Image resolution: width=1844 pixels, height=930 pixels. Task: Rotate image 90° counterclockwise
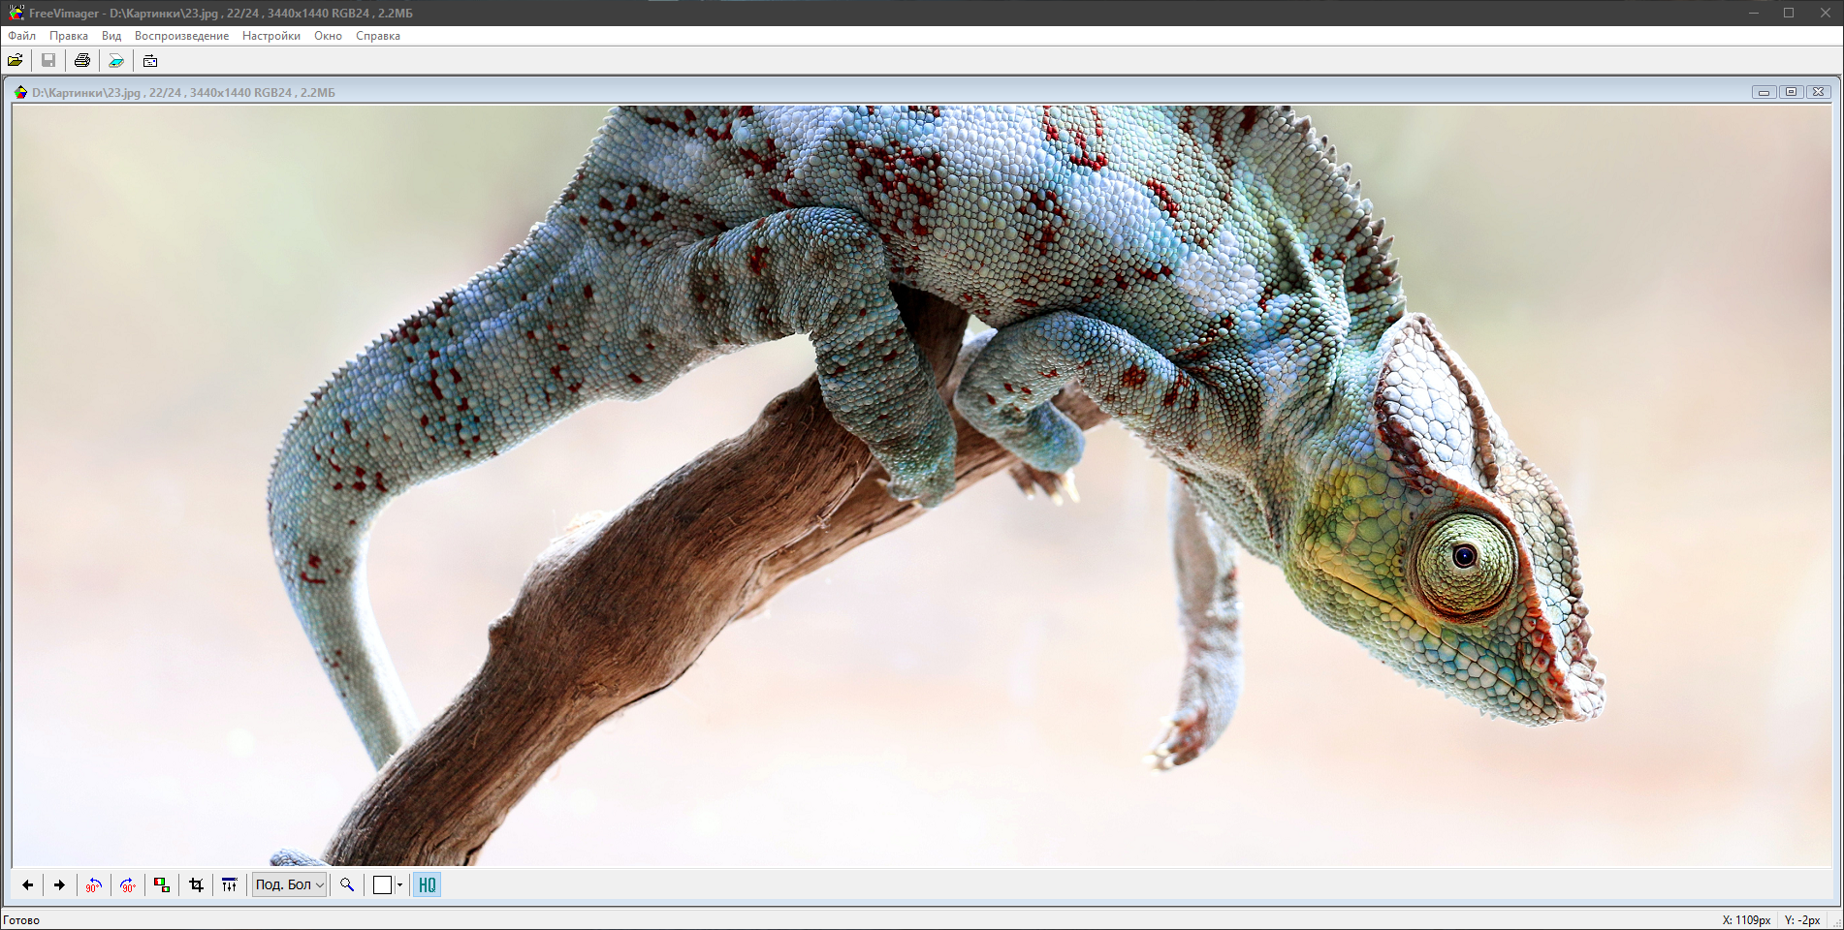(93, 884)
